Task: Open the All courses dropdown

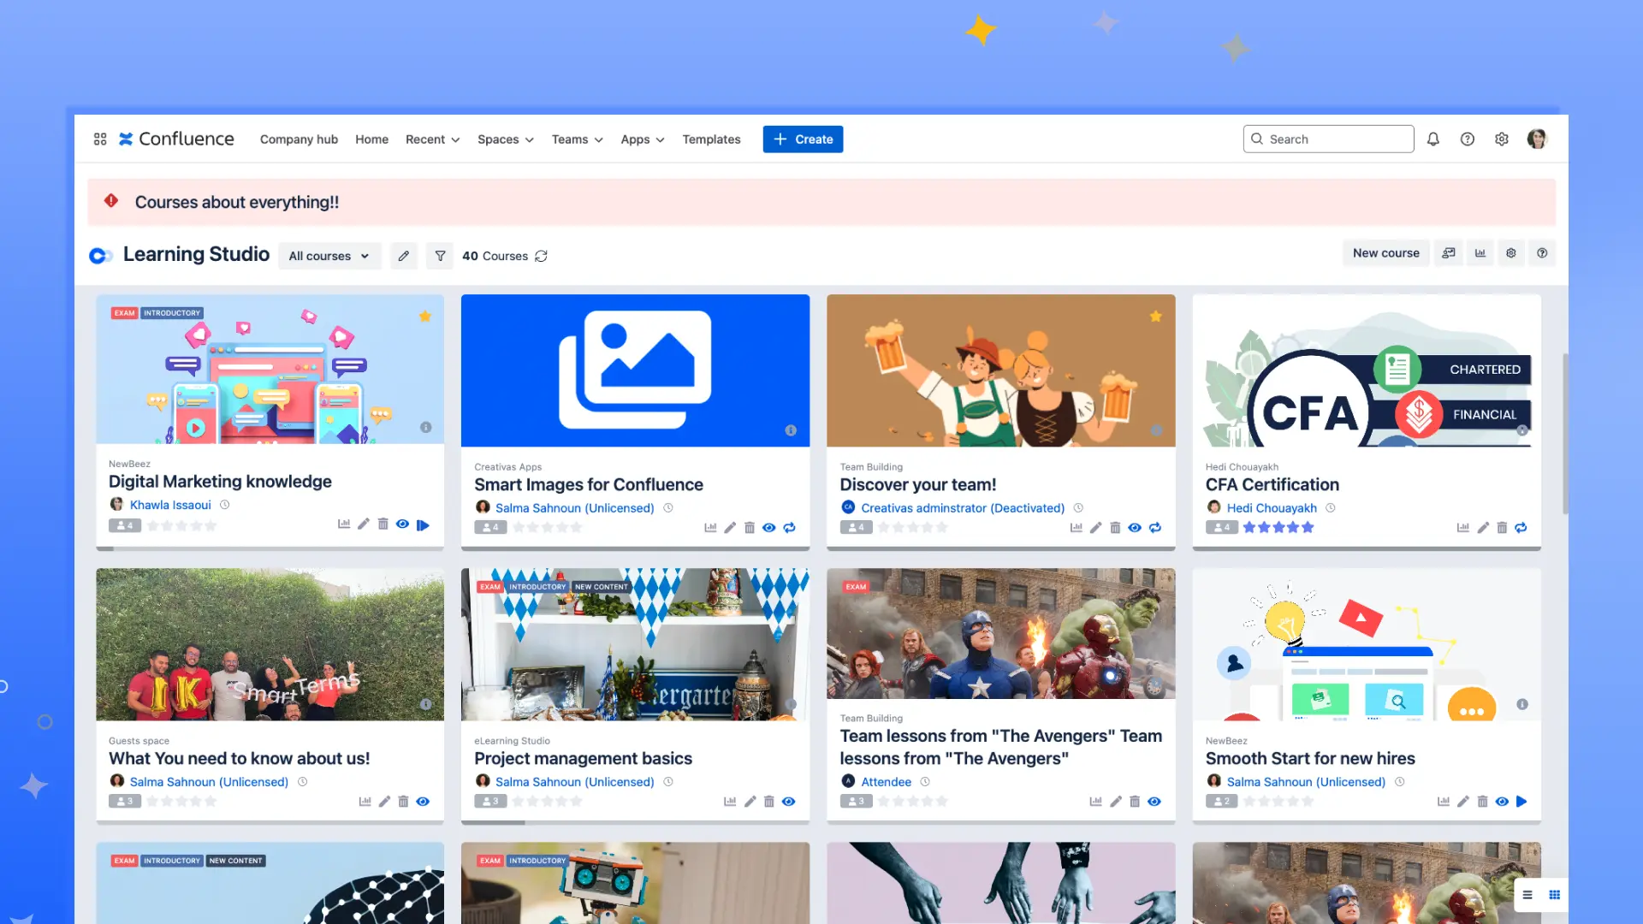Action: click(329, 256)
